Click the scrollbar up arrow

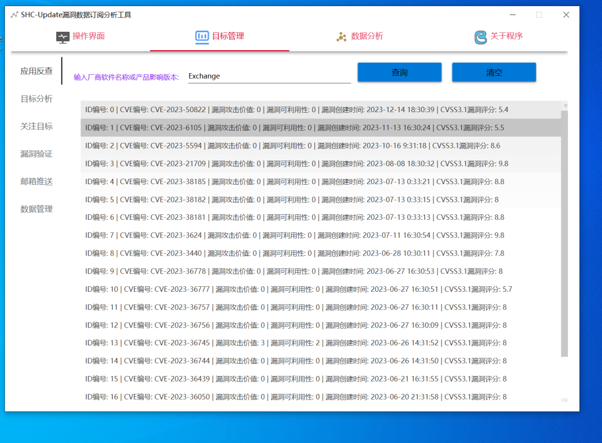(x=565, y=105)
